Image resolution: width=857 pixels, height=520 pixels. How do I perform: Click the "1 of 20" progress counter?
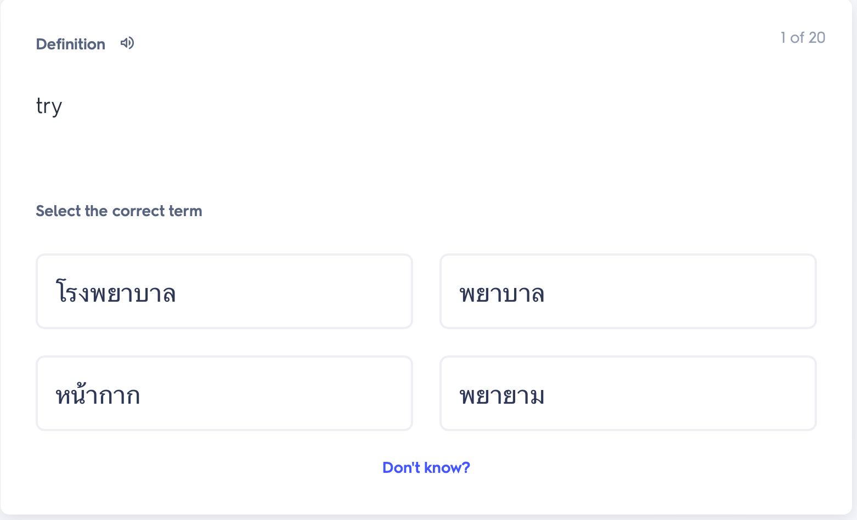(803, 37)
